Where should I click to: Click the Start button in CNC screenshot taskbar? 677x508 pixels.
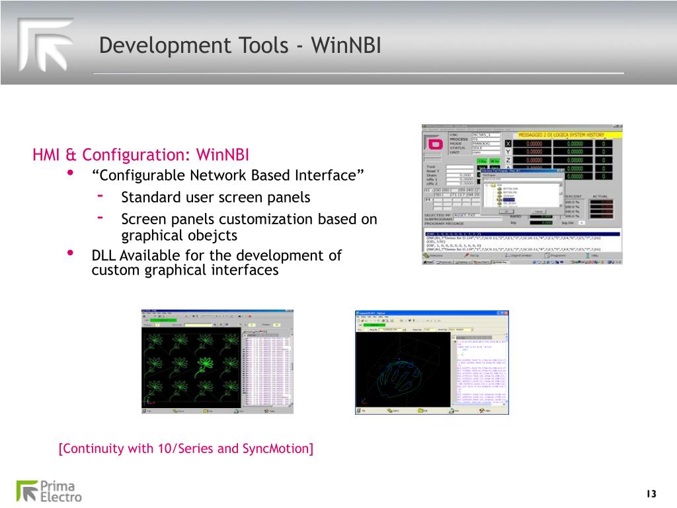(x=428, y=262)
